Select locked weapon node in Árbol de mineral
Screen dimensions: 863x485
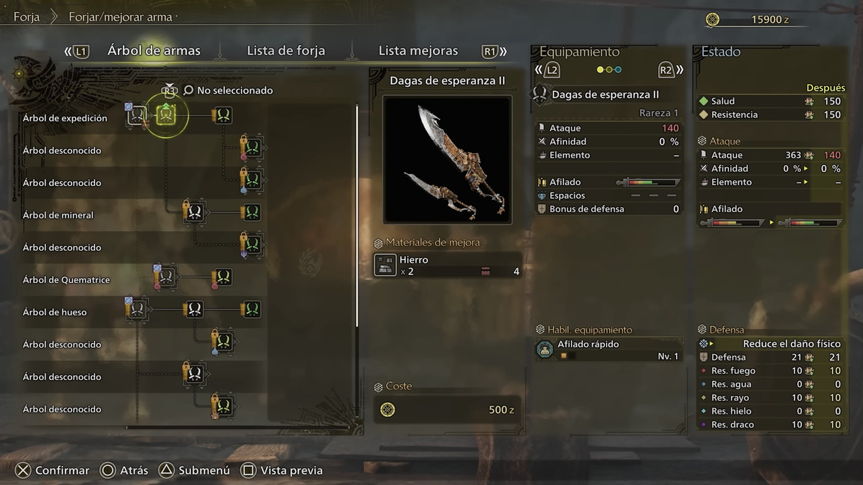[x=194, y=212]
